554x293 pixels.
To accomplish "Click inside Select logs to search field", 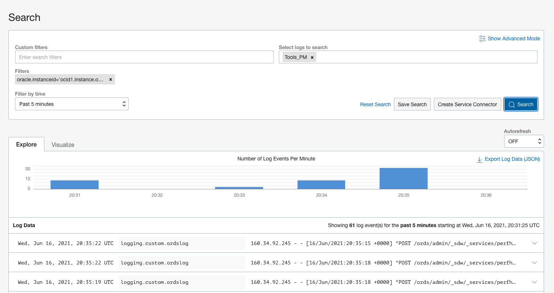I will click(x=425, y=57).
